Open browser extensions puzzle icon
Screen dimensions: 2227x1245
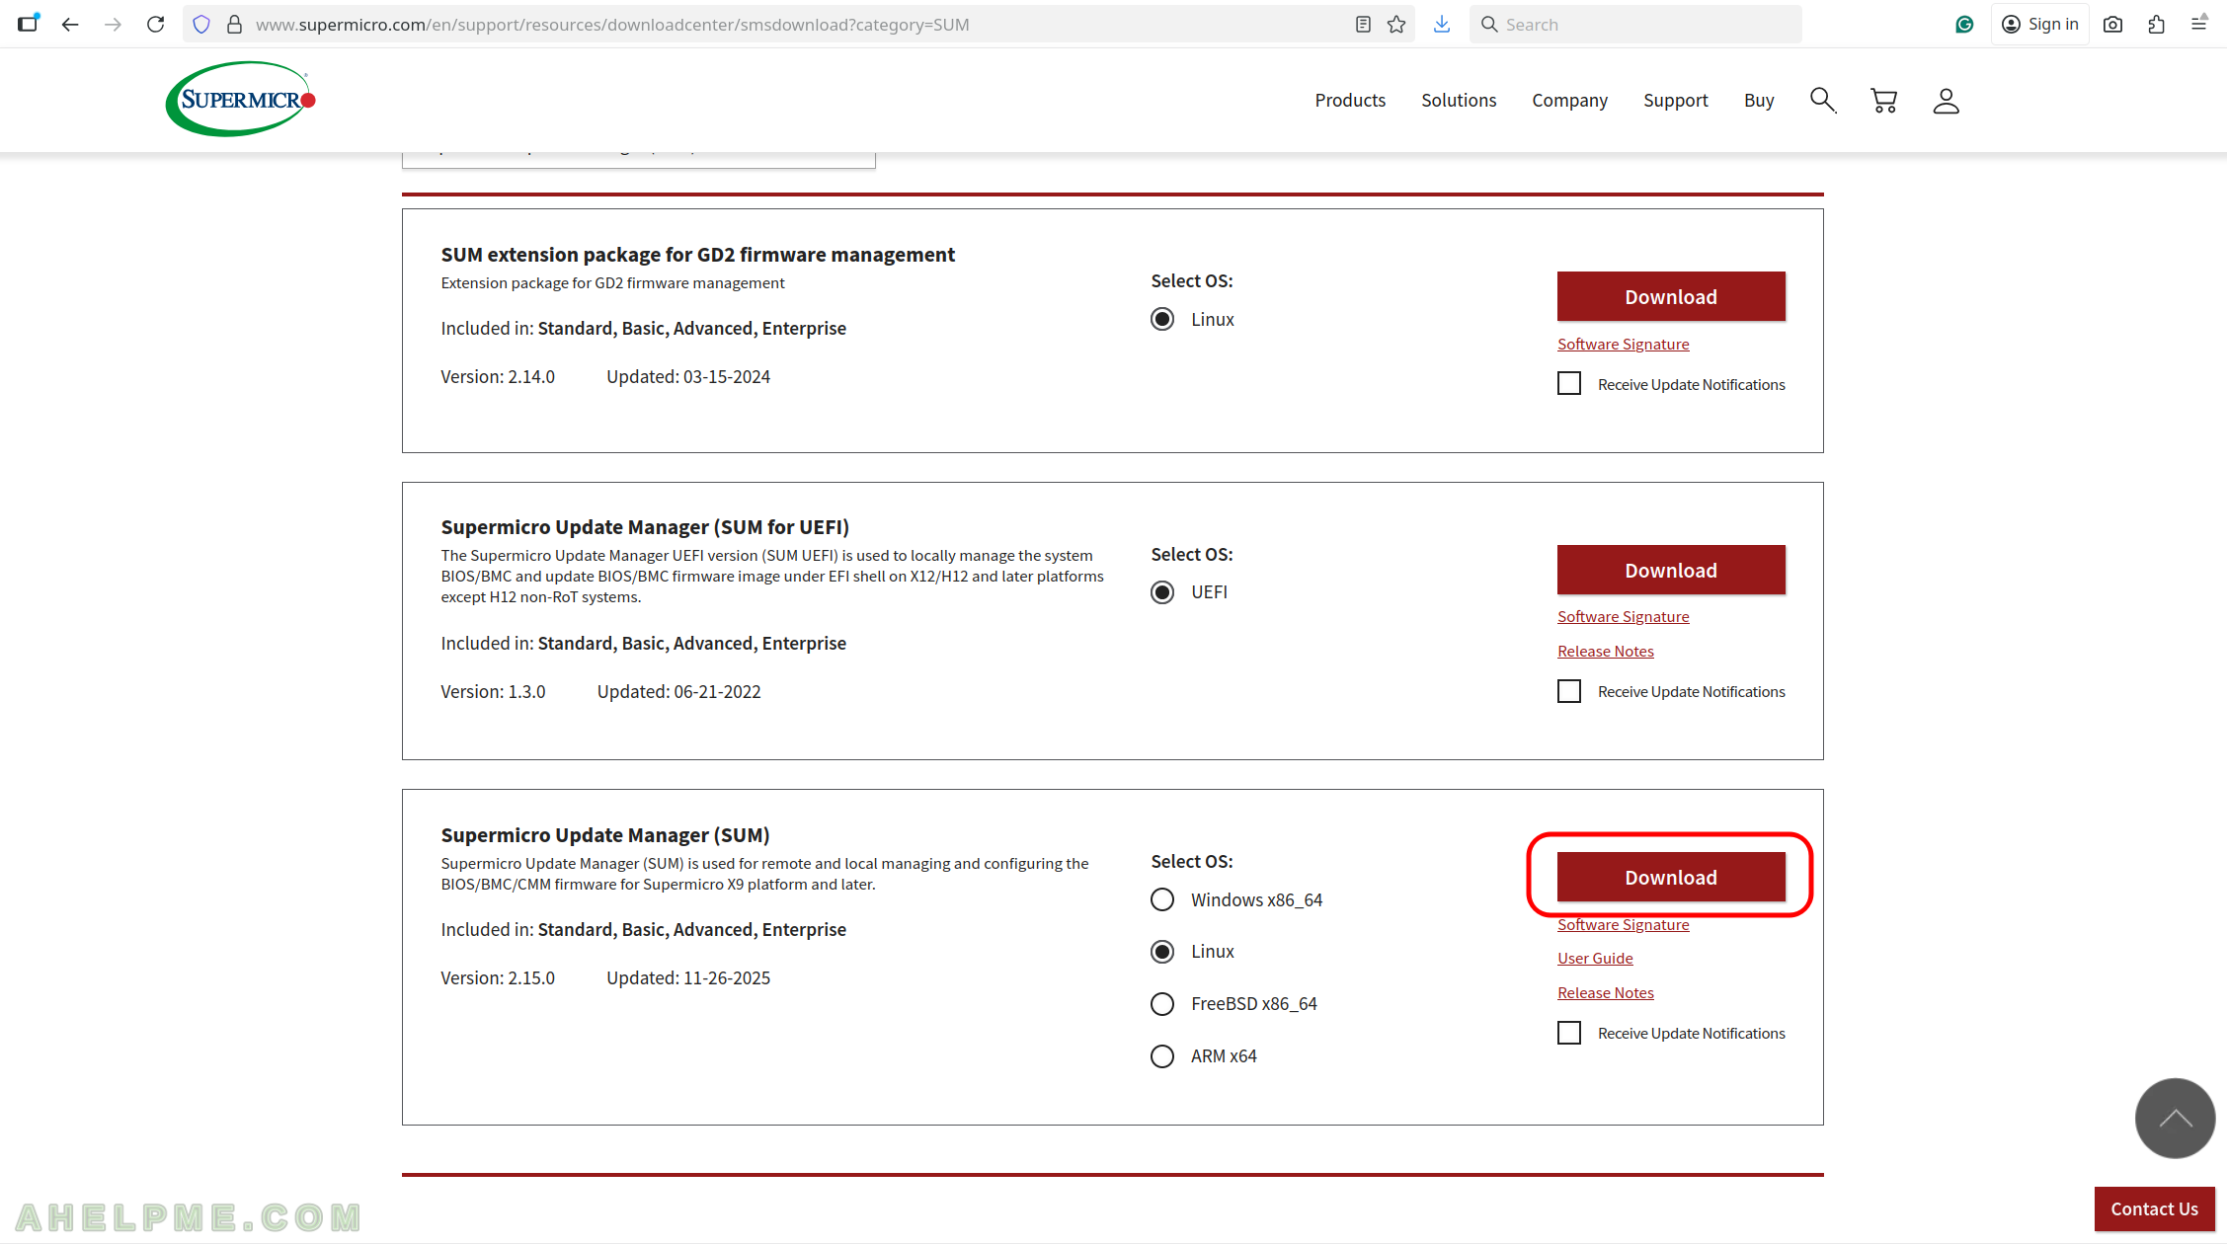2156,25
